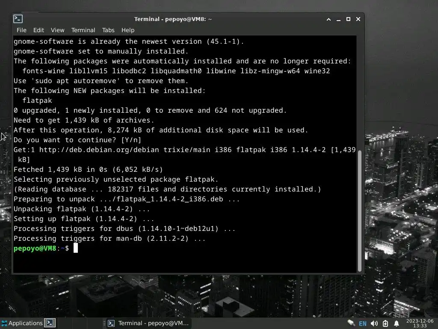Launch terminal from the panel launcher icon
The width and height of the screenshot is (438, 329).
[x=50, y=323]
